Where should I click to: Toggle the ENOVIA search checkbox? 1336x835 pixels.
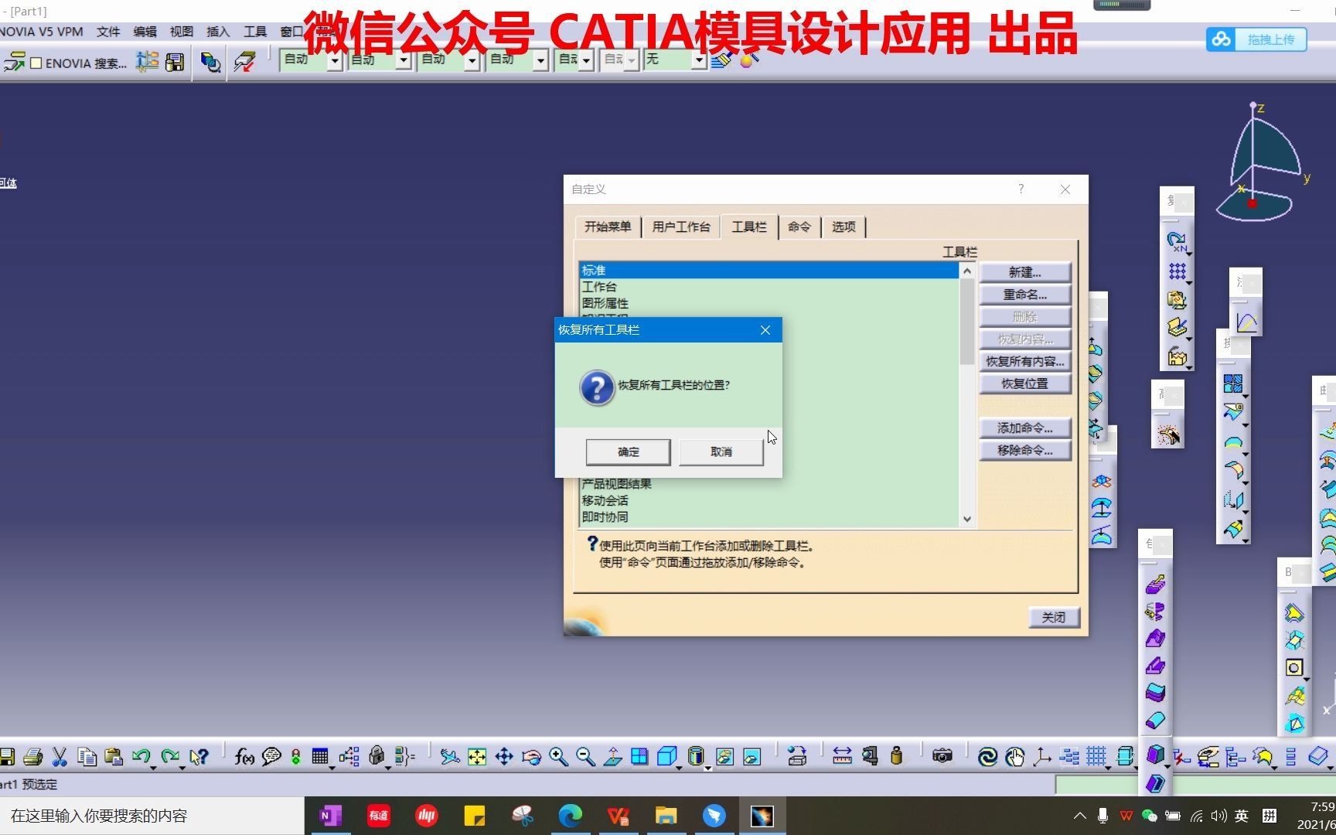click(x=36, y=63)
